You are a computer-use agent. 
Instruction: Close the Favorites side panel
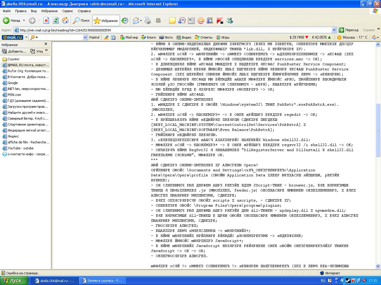(x=46, y=44)
